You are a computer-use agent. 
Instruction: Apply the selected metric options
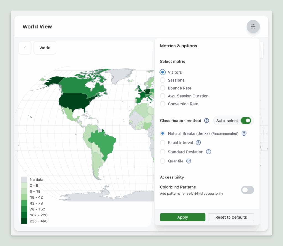coord(182,217)
